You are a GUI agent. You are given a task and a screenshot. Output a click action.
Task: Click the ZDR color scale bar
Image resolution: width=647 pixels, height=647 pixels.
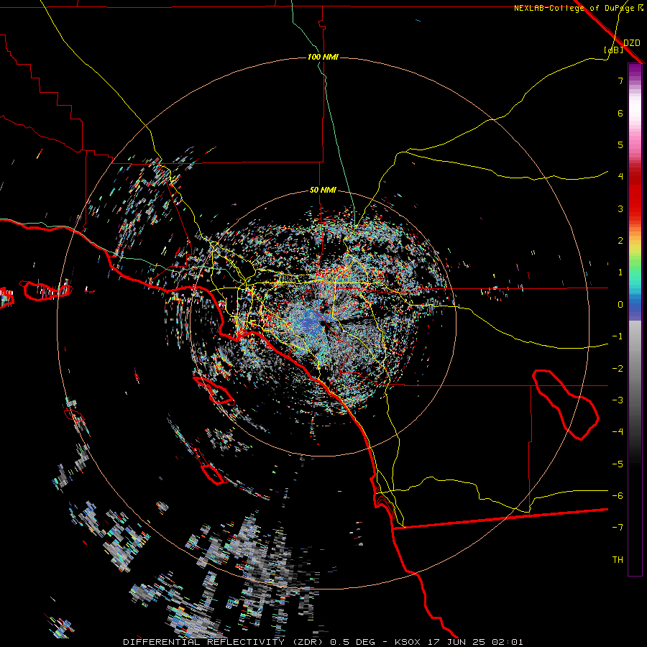click(x=635, y=319)
